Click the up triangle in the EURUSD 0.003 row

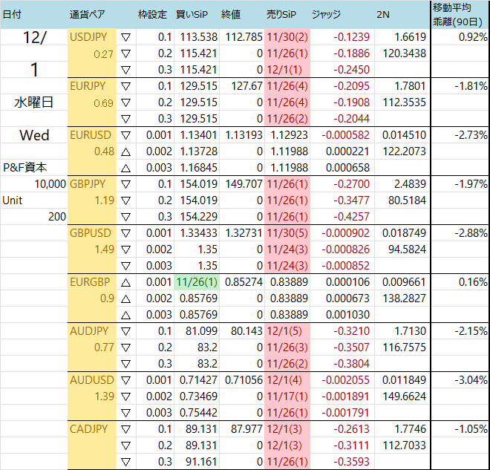pyautogui.click(x=125, y=169)
